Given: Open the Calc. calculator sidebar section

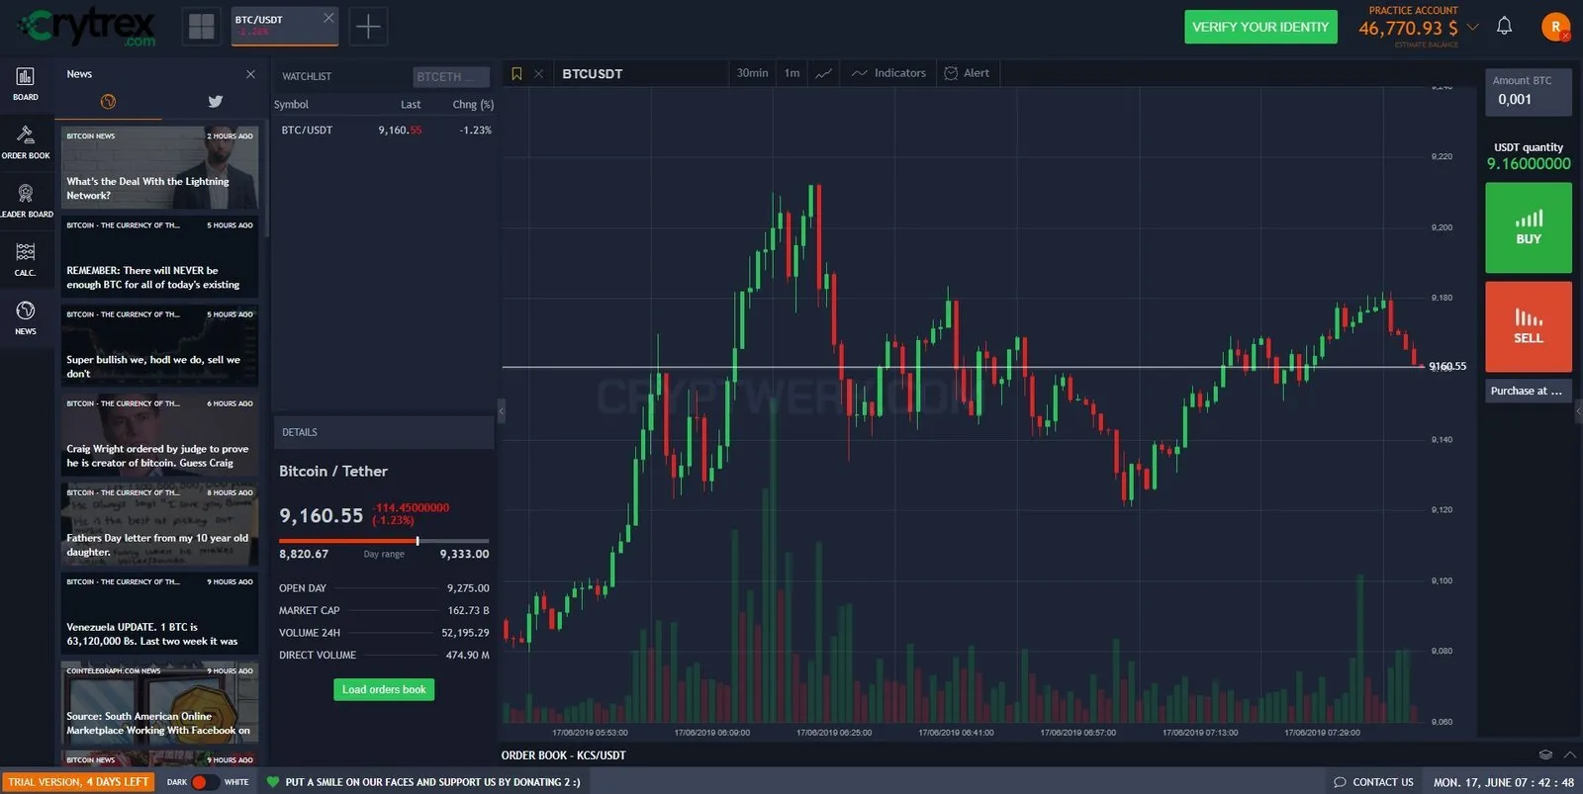Looking at the screenshot, I should pyautogui.click(x=26, y=259).
